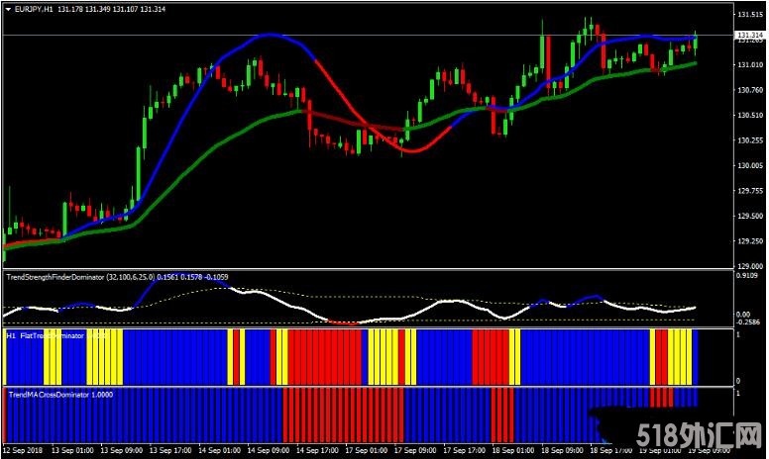The image size is (769, 459).
Task: Click the 12 Sep 2018 date label
Action: click(23, 450)
